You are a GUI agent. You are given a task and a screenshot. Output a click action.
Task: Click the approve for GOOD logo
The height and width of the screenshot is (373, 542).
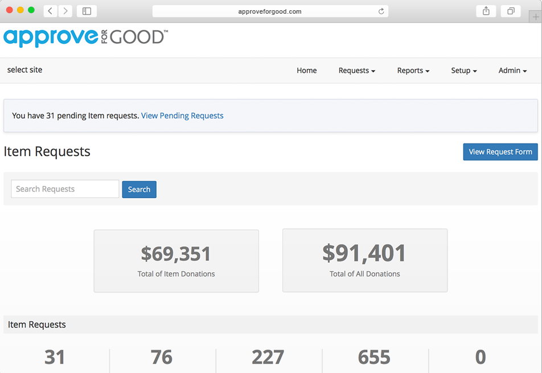tap(86, 38)
